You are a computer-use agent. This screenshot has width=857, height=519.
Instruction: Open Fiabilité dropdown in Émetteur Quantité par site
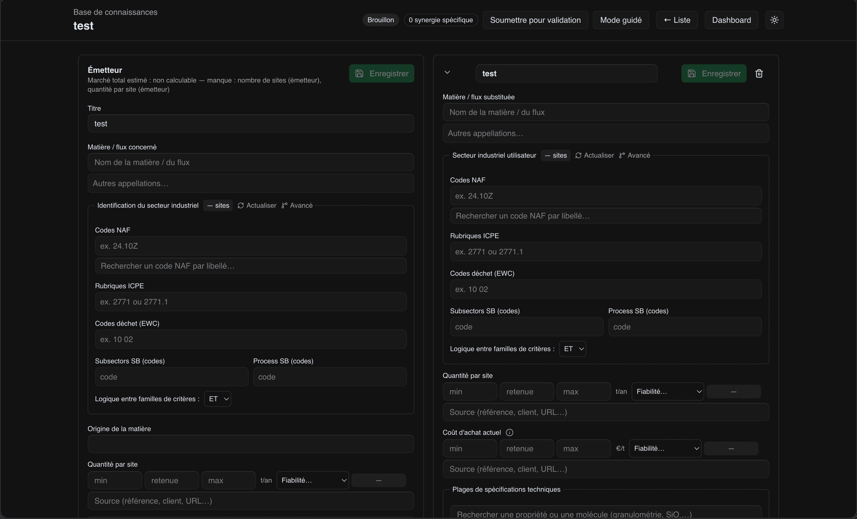(313, 480)
